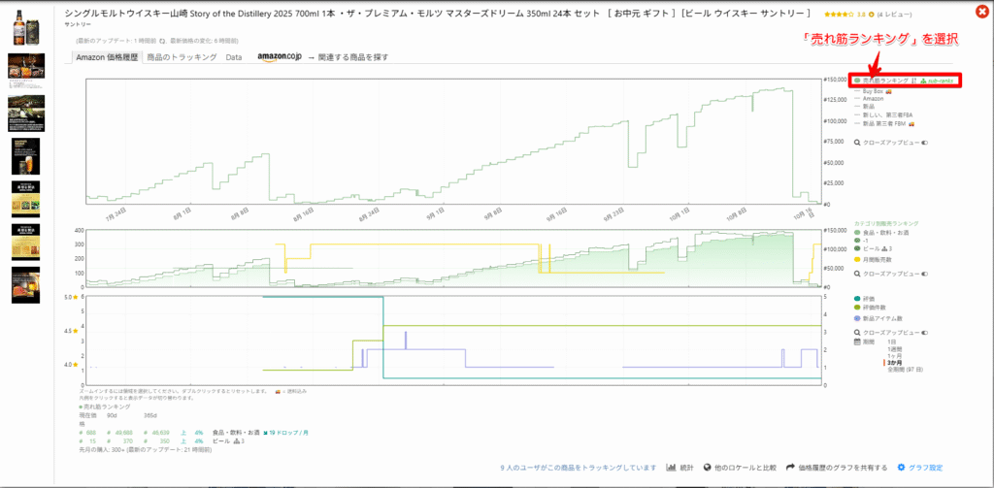This screenshot has width=994, height=488.
Task: Open graph settings via the gear icon
Action: [x=901, y=468]
